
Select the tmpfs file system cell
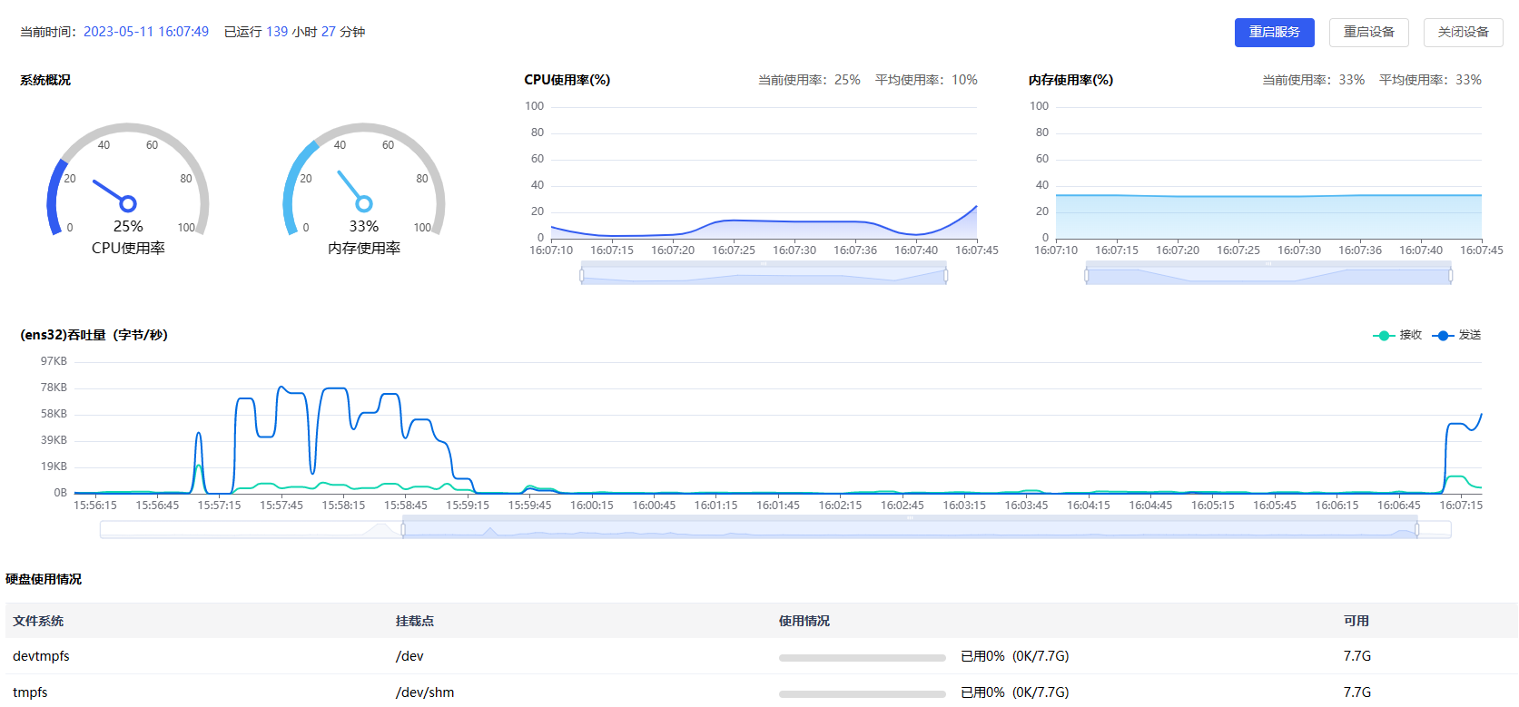pos(30,692)
